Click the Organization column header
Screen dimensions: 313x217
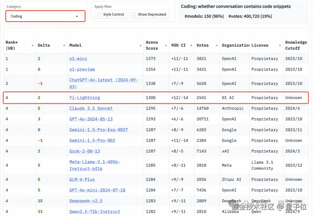click(x=236, y=45)
